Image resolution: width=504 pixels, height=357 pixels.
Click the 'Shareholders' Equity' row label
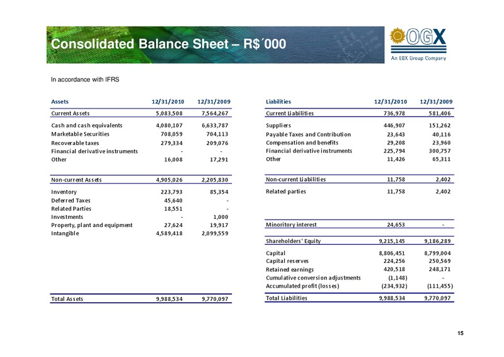pos(293,241)
